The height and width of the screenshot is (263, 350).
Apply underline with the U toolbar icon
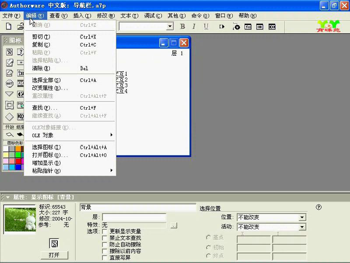(206, 27)
